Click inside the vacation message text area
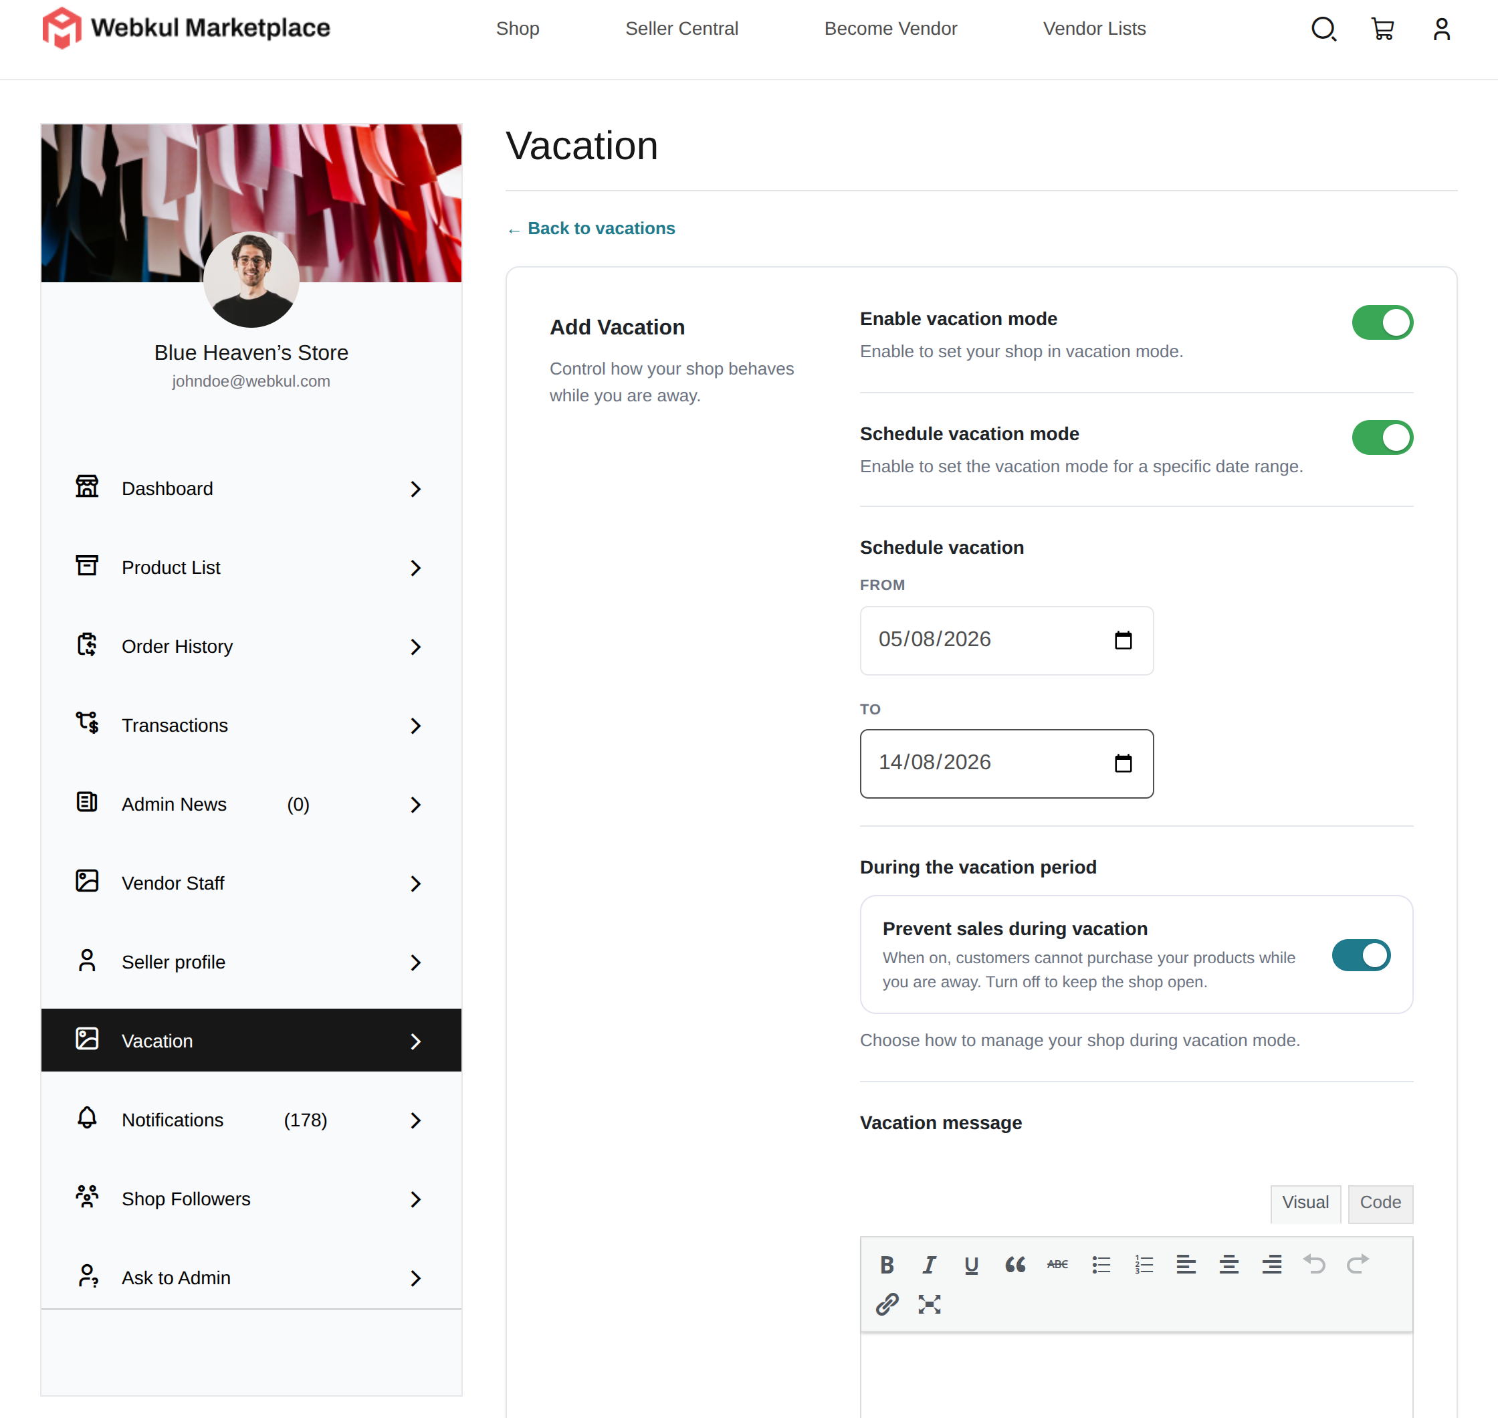 [1137, 1376]
